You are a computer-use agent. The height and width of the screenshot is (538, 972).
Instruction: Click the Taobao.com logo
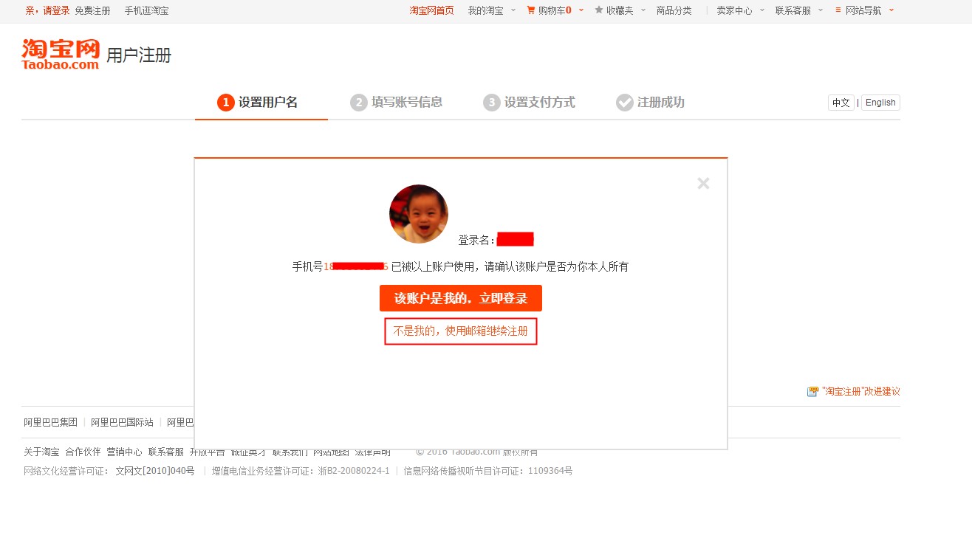(59, 54)
